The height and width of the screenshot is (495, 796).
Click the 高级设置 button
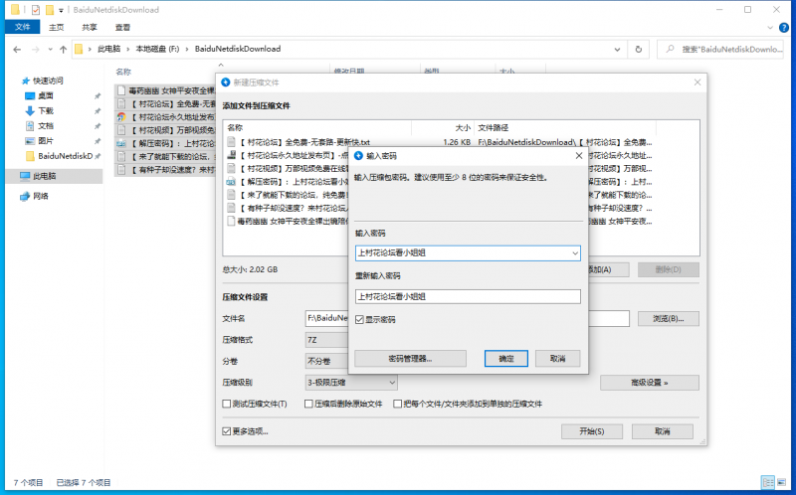(649, 383)
